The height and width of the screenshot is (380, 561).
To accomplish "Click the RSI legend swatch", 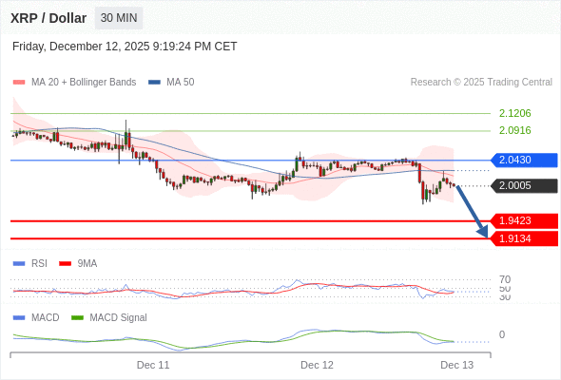I will pyautogui.click(x=19, y=264).
